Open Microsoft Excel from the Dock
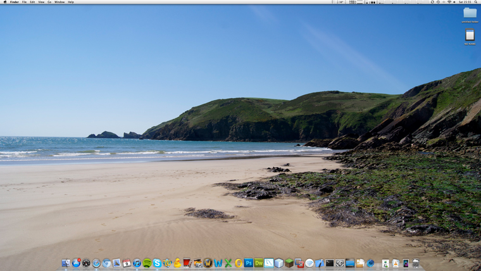 228,263
